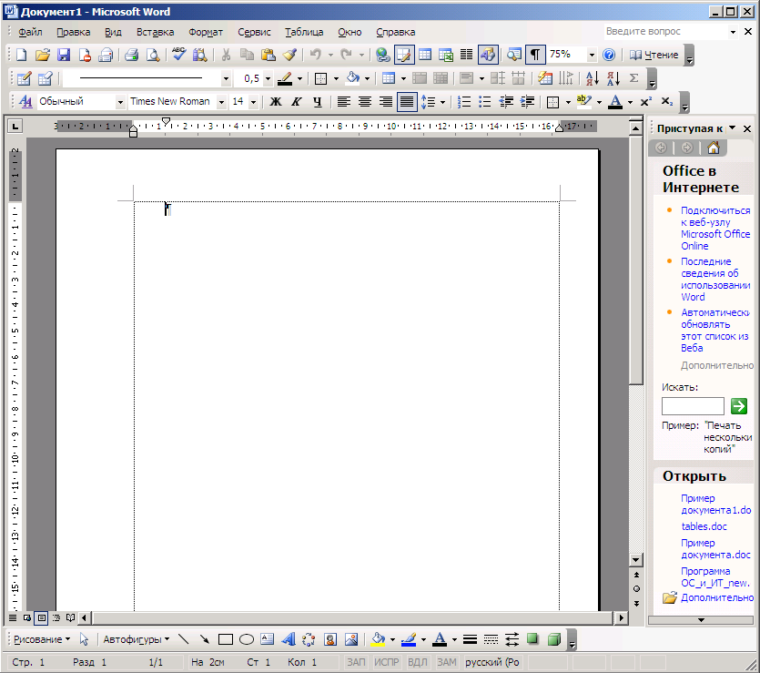Open tables.doc recent file link
Image resolution: width=760 pixels, height=673 pixels.
(704, 526)
